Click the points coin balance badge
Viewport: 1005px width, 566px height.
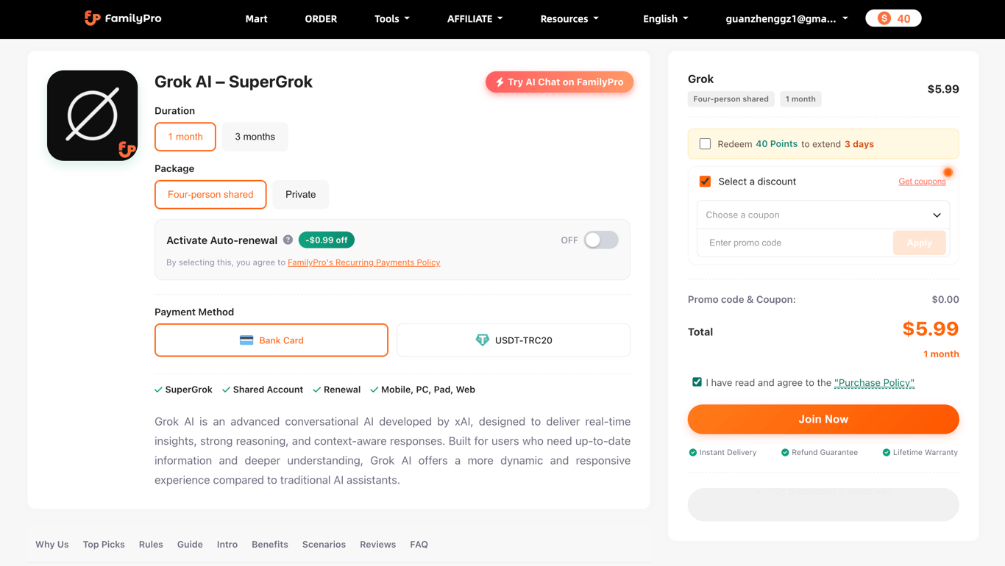pos(893,18)
